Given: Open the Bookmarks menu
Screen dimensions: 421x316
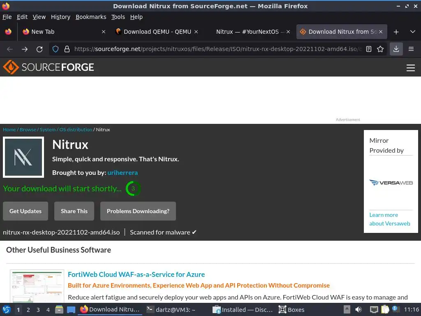Looking at the screenshot, I should click(91, 17).
